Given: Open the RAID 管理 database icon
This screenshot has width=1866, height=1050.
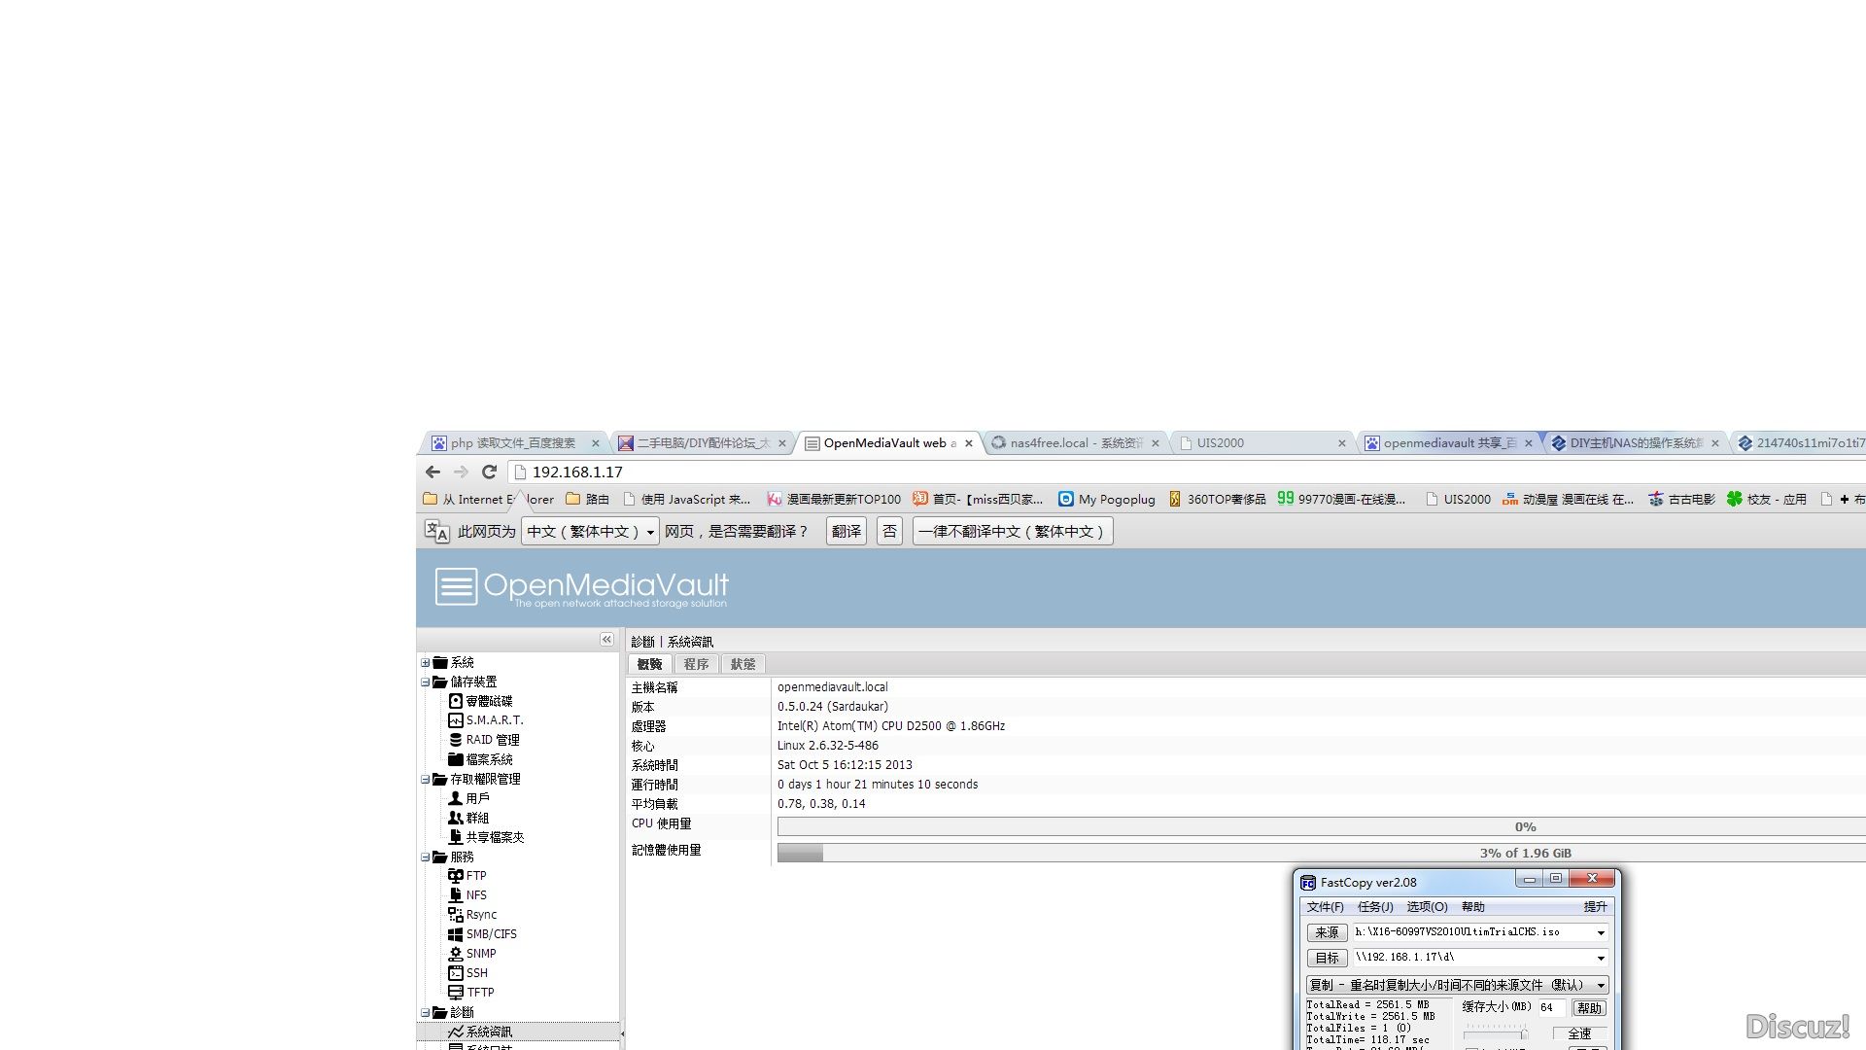Looking at the screenshot, I should (455, 740).
